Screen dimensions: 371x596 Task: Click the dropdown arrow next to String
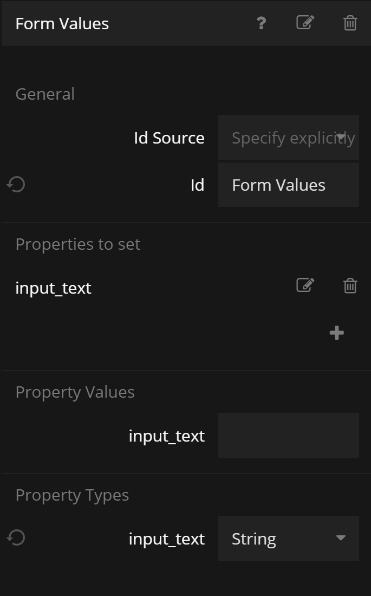341,538
